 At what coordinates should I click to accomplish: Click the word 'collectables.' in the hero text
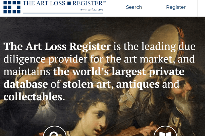[34, 97]
